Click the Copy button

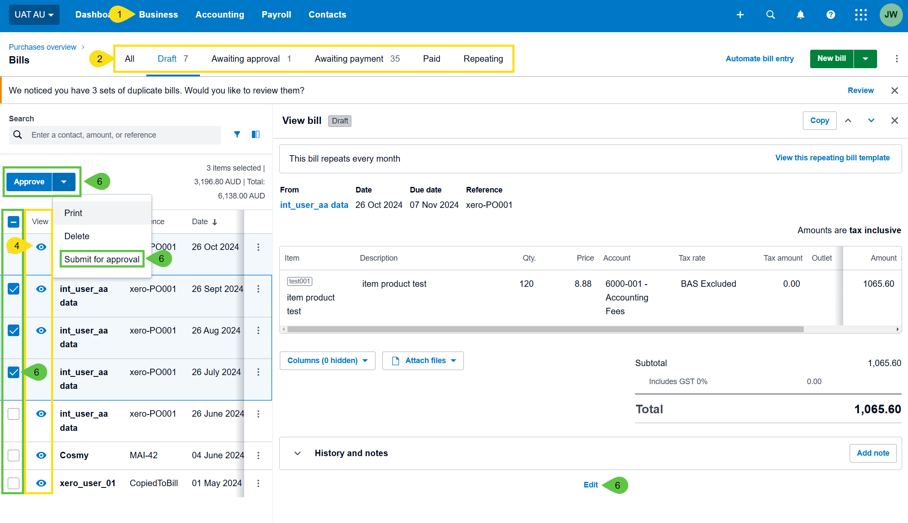point(819,120)
